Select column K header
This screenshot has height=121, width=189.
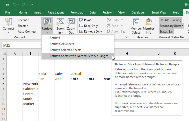coord(175,54)
